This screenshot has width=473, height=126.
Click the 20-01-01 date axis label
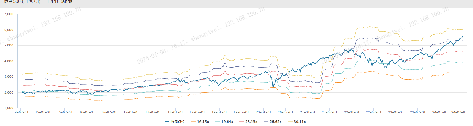click(263, 112)
